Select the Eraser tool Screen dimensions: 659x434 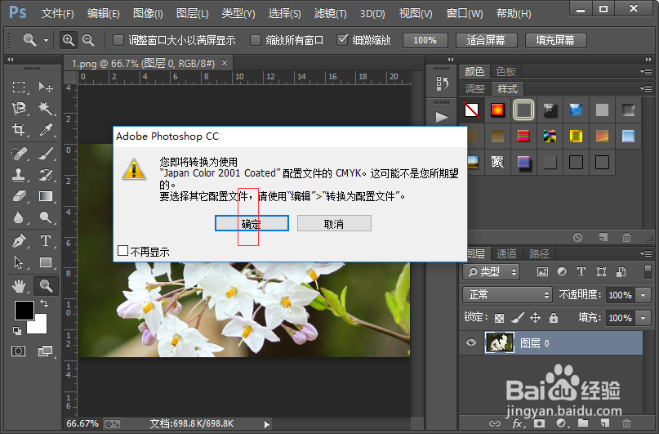pos(19,196)
